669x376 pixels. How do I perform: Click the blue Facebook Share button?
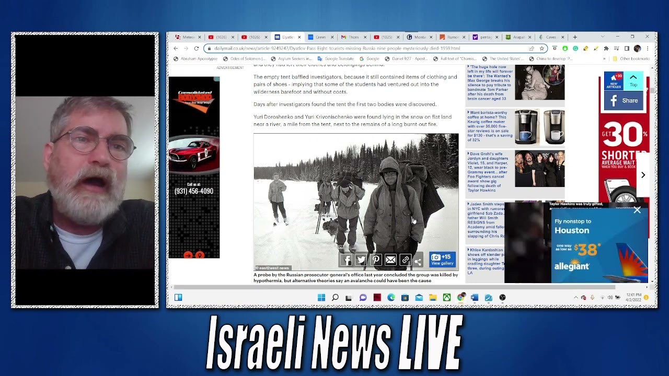click(624, 100)
